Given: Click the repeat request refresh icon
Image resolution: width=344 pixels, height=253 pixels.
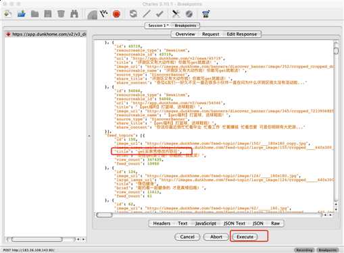Looking at the screenshot, I should click(133, 13).
